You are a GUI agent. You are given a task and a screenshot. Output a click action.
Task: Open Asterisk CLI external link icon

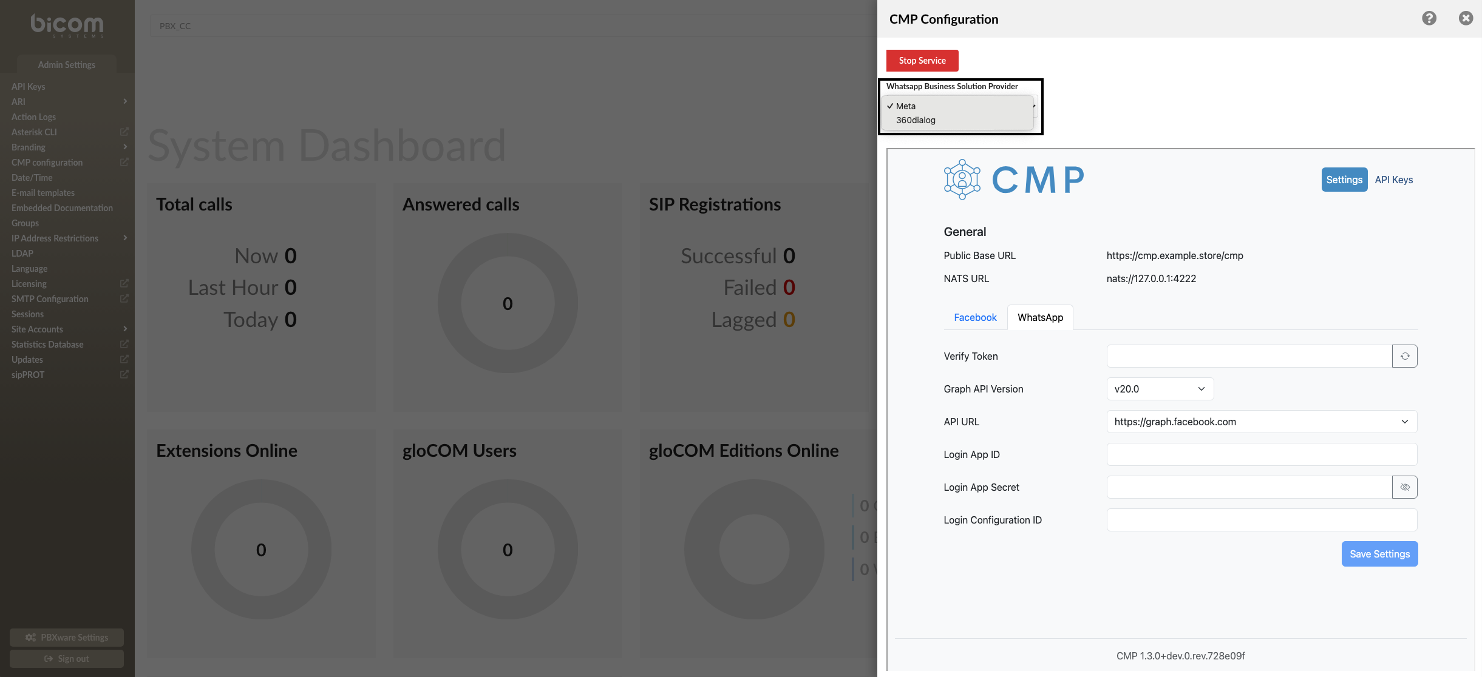(124, 132)
